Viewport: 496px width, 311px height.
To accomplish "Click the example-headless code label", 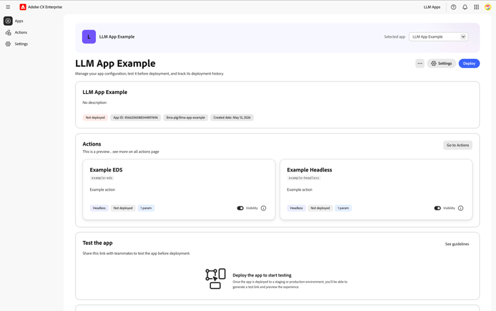I will (x=304, y=178).
